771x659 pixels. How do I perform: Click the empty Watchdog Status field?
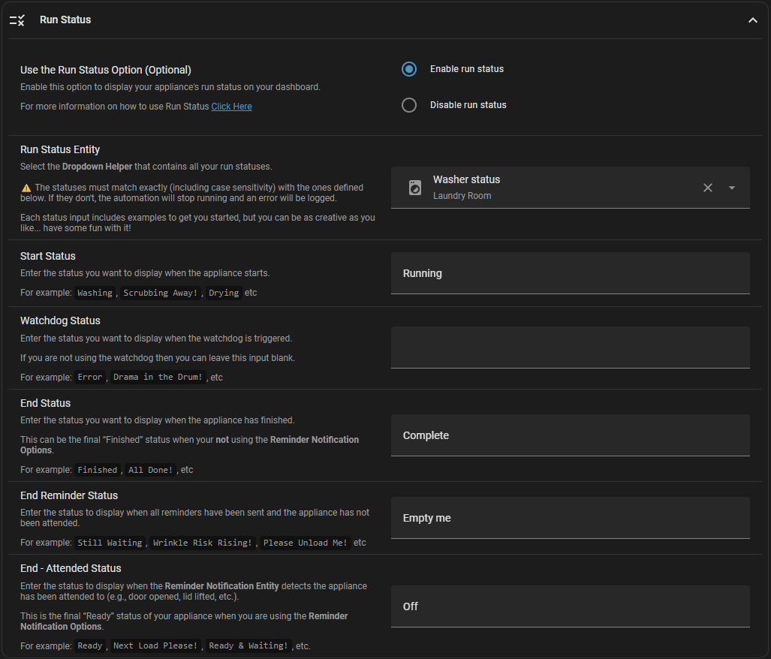click(x=570, y=347)
